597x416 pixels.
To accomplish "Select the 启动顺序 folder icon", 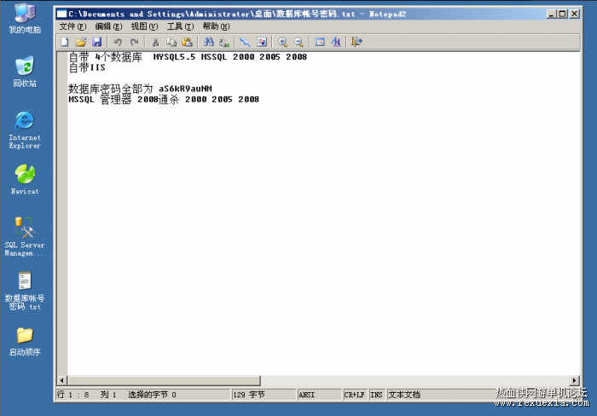I will click(x=25, y=341).
